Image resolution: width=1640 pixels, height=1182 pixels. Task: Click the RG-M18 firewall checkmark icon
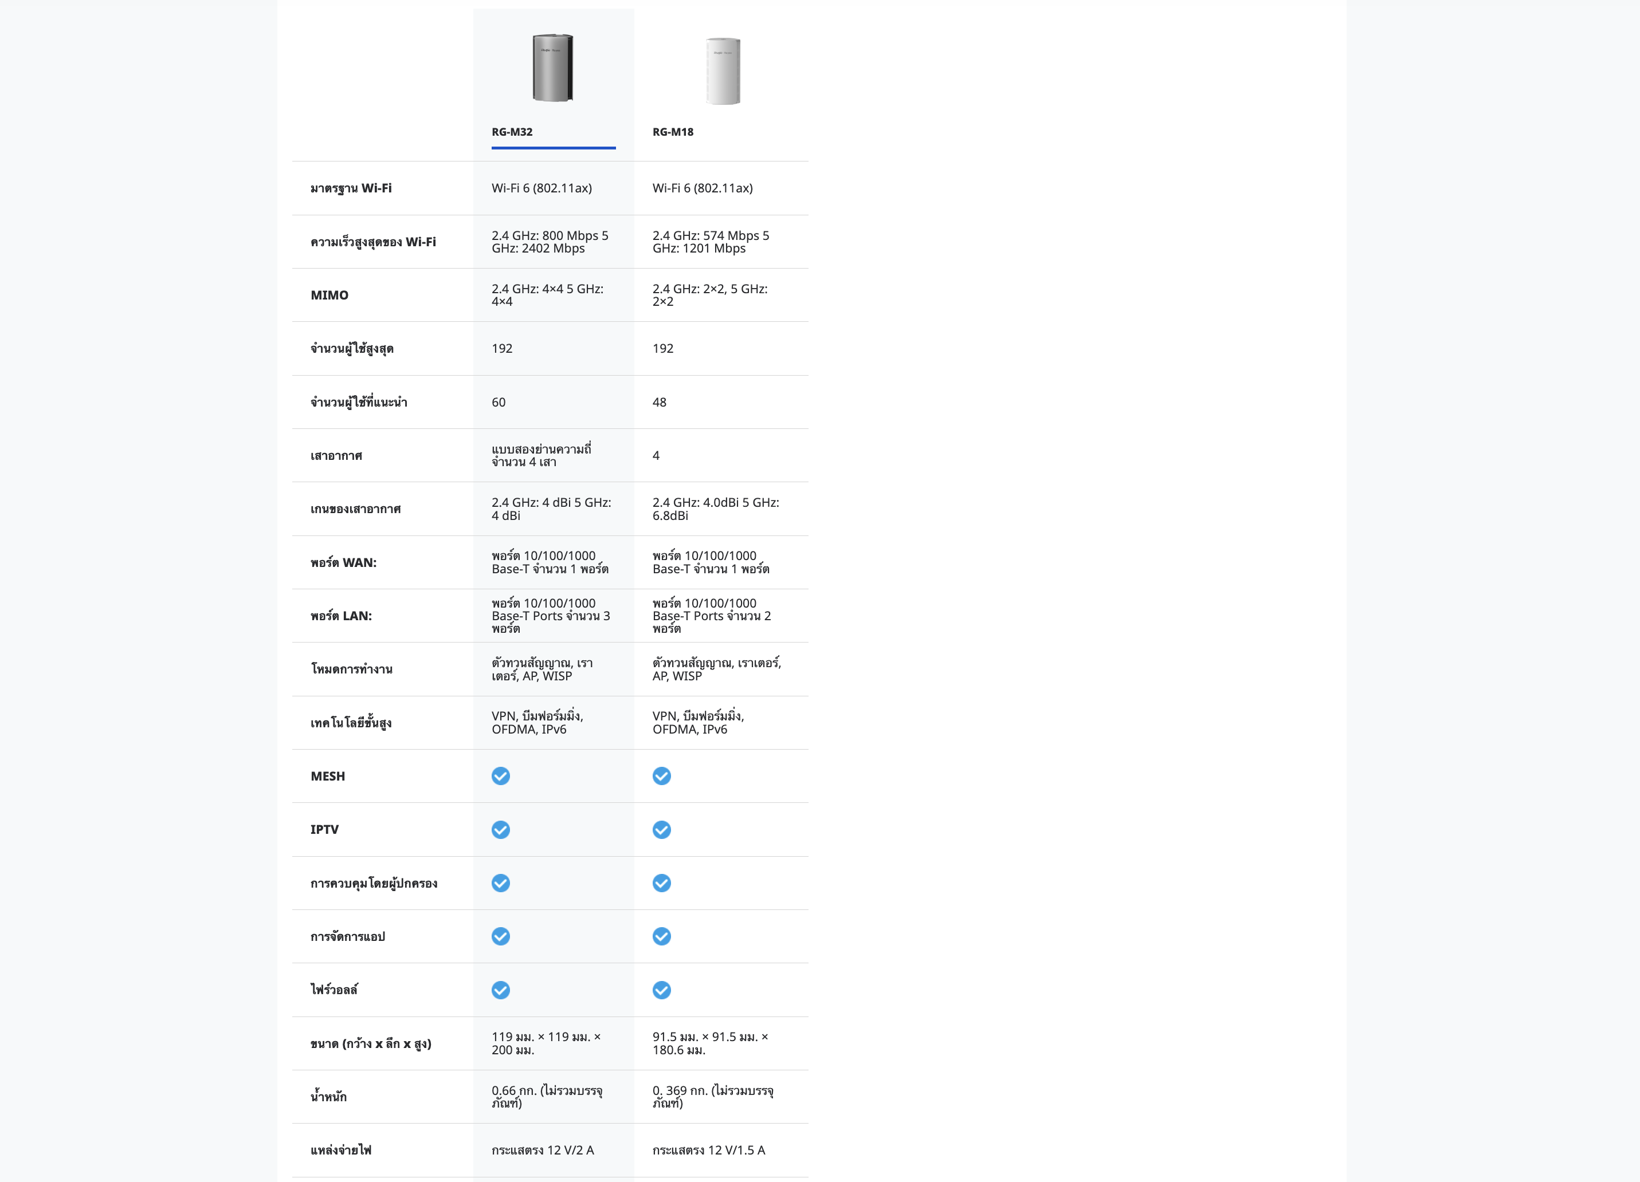pos(661,990)
